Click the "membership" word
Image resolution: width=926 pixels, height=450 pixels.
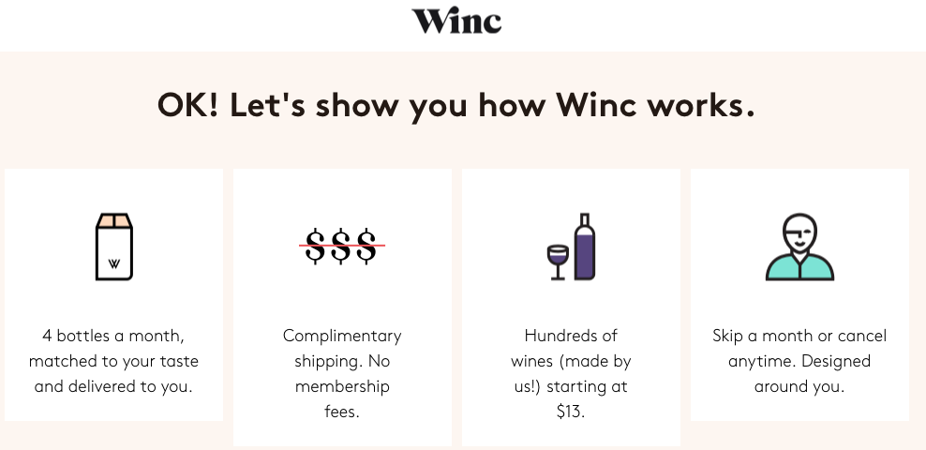tap(342, 386)
